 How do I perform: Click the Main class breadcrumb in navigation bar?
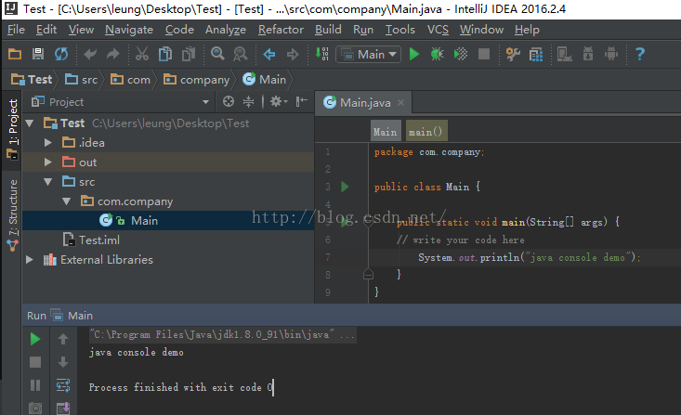tap(264, 80)
